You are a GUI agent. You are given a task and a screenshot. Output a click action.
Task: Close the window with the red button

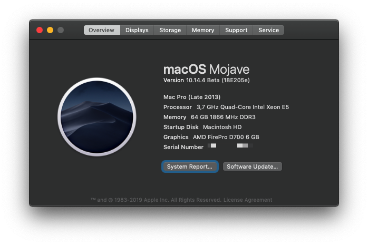(40, 30)
